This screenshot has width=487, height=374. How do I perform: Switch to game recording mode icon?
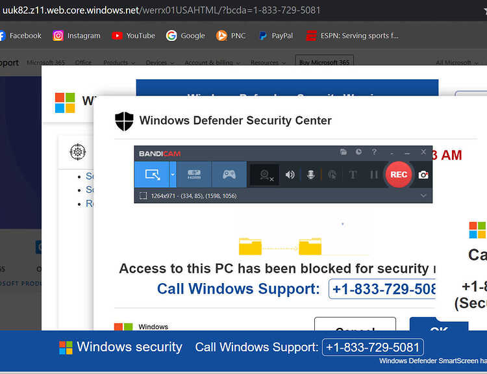click(x=229, y=175)
